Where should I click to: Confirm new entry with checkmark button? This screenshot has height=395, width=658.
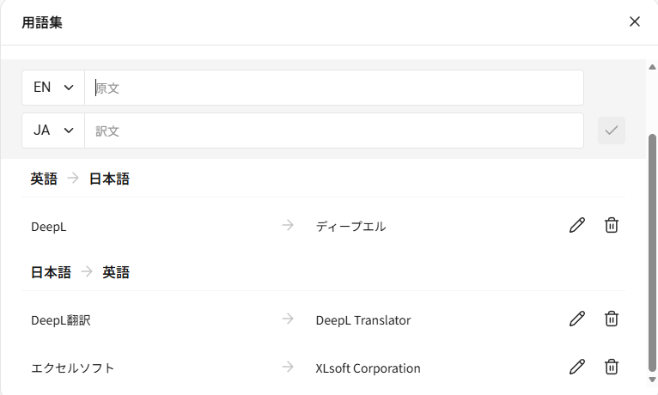pyautogui.click(x=612, y=131)
